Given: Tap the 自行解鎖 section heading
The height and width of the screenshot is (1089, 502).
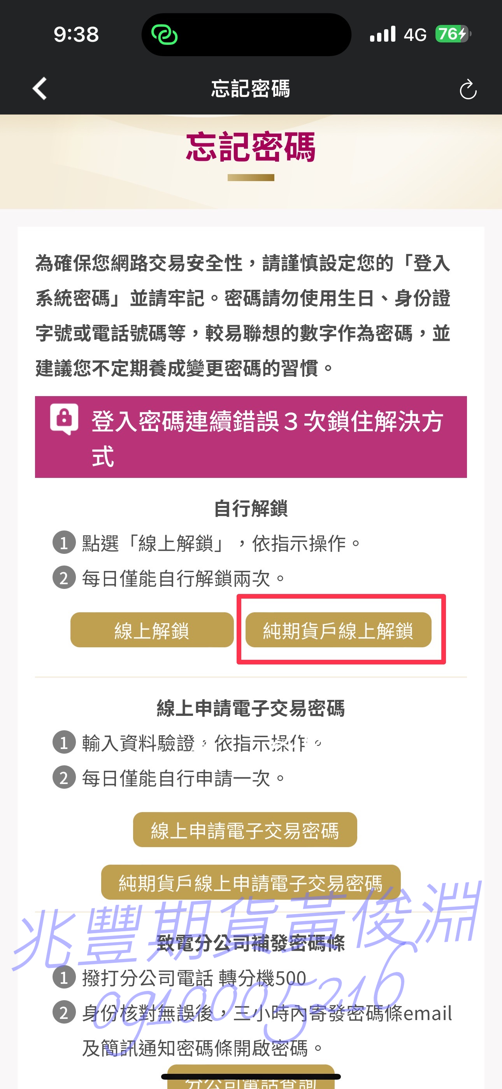Looking at the screenshot, I should 251,508.
